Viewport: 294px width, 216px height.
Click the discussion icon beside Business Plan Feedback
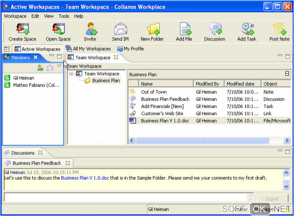[x=132, y=98]
